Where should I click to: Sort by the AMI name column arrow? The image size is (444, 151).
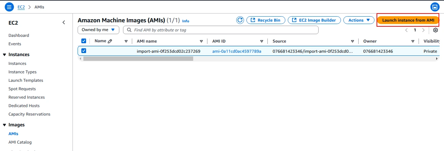tap(201, 41)
